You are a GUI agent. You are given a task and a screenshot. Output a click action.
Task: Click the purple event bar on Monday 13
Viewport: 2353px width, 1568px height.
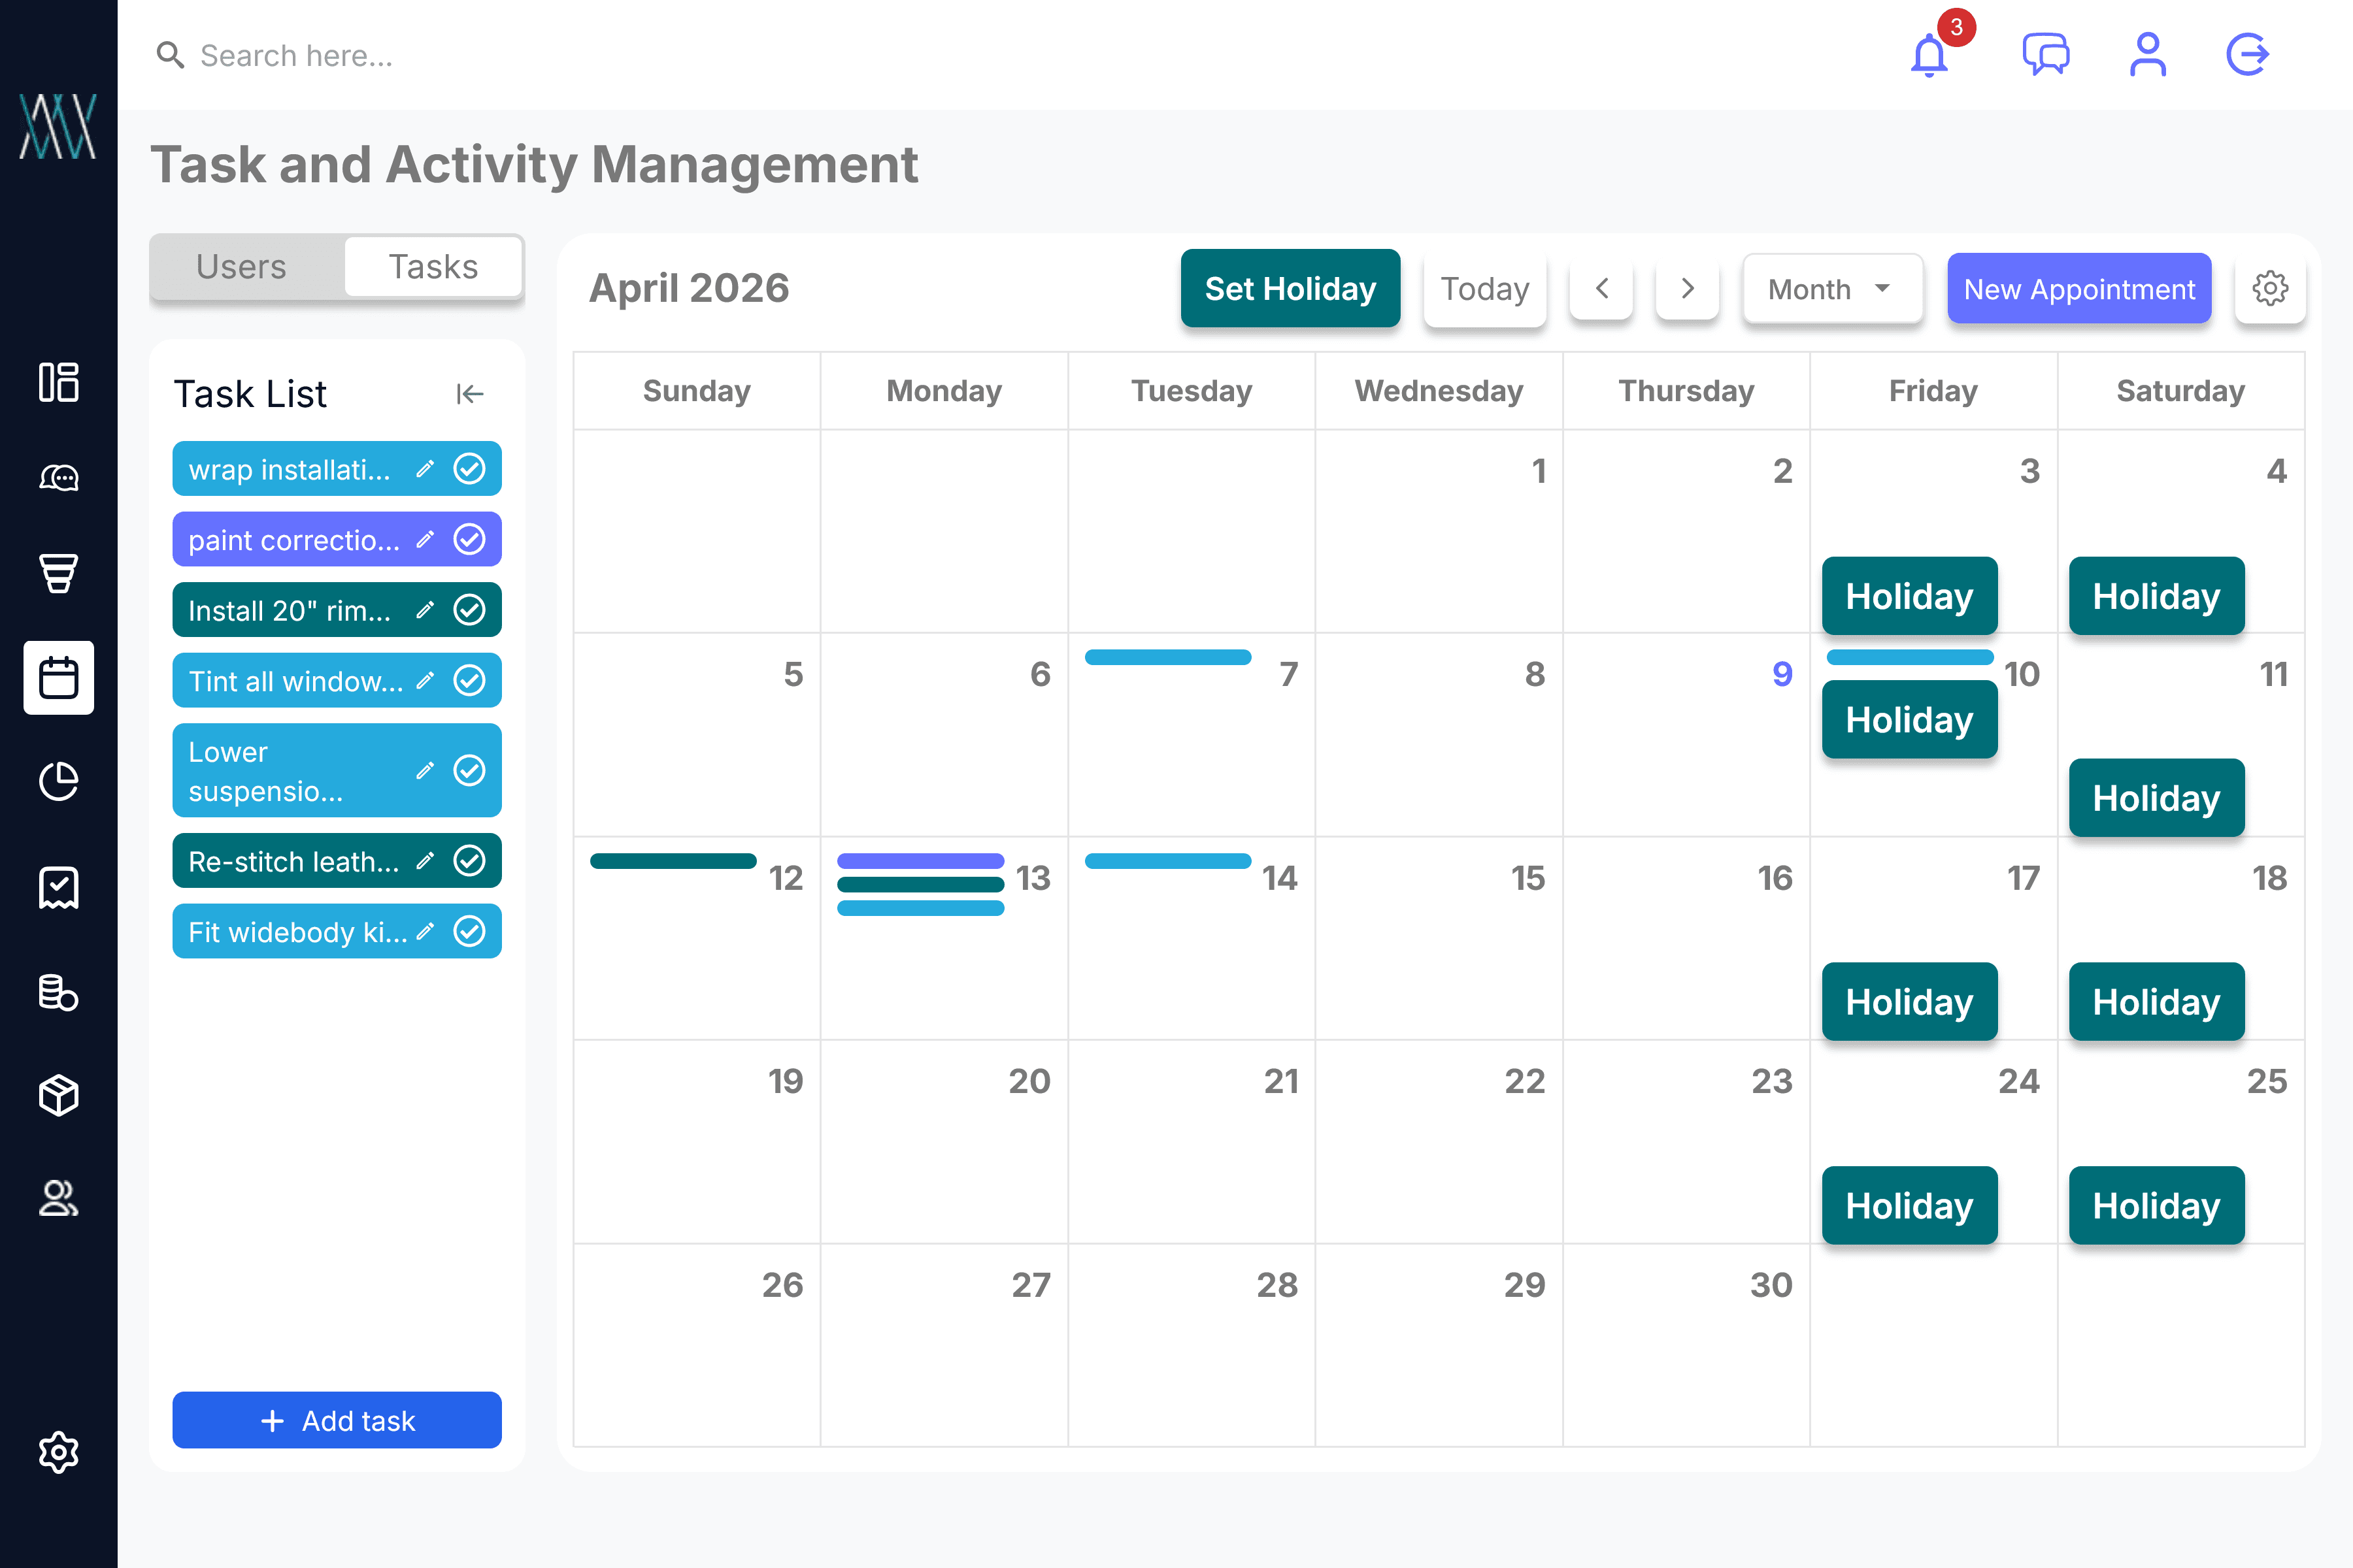[x=920, y=861]
